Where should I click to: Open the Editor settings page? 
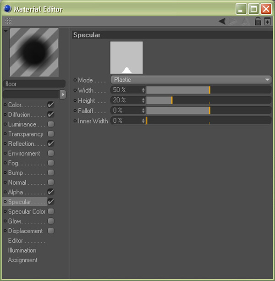click(16, 241)
